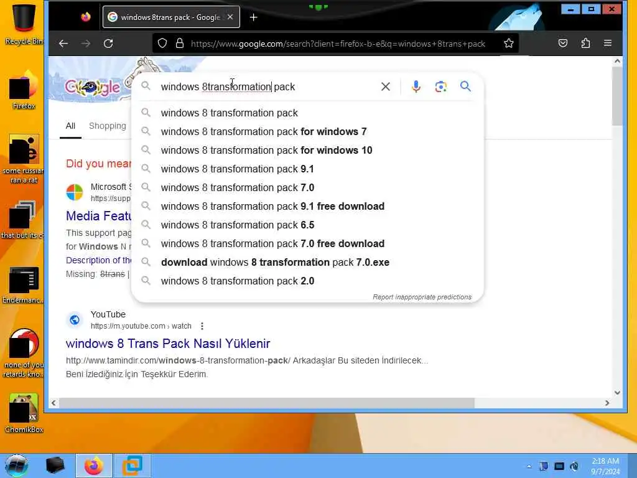Open 'windows 8 Trans Pack Nasıl Yüklenir' result
Image resolution: width=637 pixels, height=478 pixels.
168,344
